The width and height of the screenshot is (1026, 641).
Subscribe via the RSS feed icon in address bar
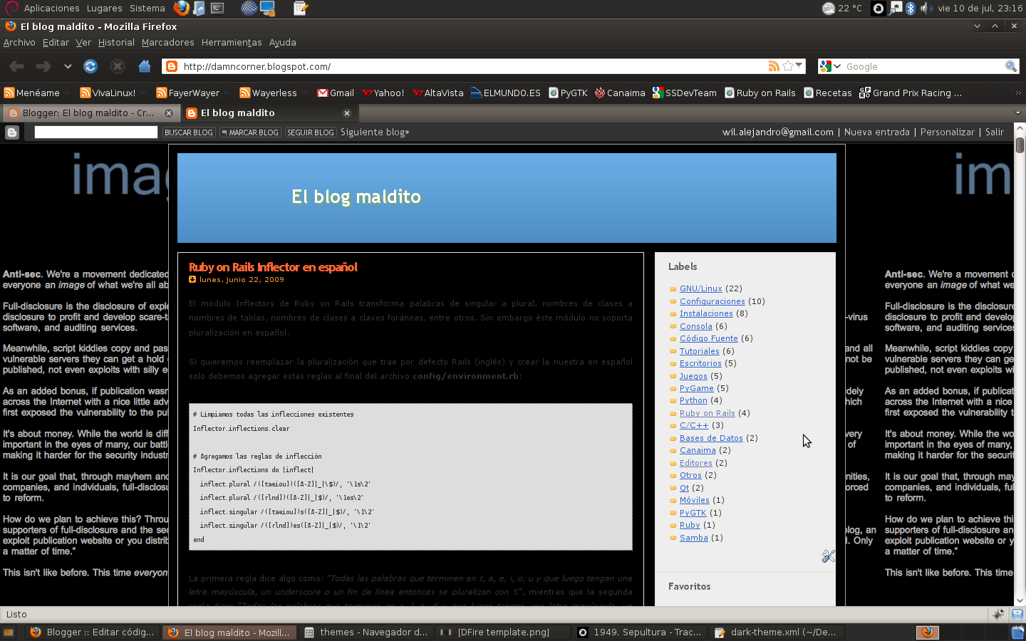[774, 66]
